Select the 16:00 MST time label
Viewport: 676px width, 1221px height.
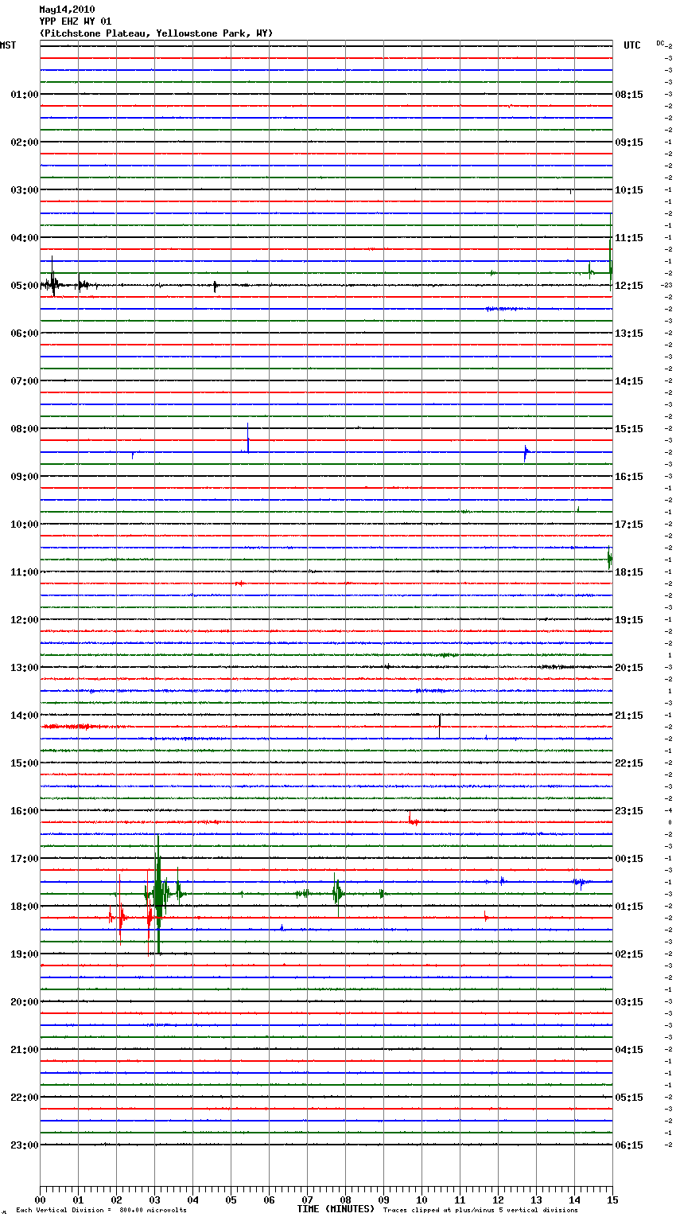point(25,811)
